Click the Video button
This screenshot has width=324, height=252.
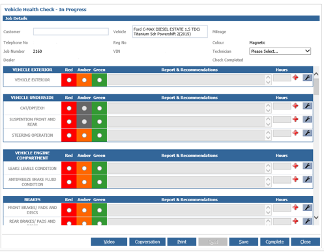pyautogui.click(x=109, y=242)
